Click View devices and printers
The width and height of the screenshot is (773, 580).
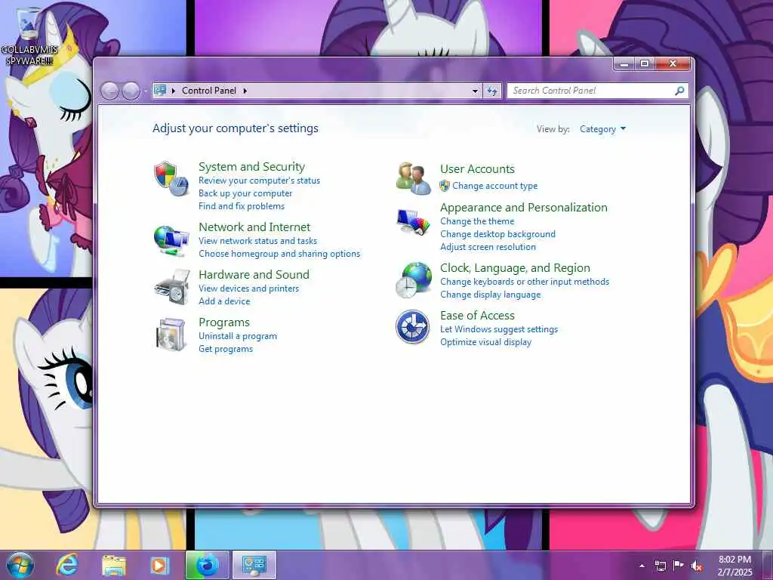click(x=249, y=288)
